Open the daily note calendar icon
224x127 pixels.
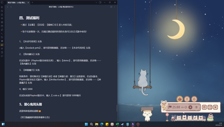tap(2, 26)
